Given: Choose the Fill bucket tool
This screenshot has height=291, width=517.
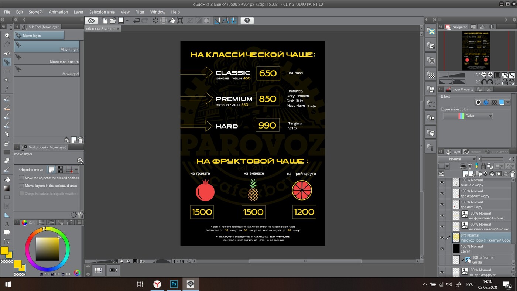Looking at the screenshot, I should tap(7, 179).
